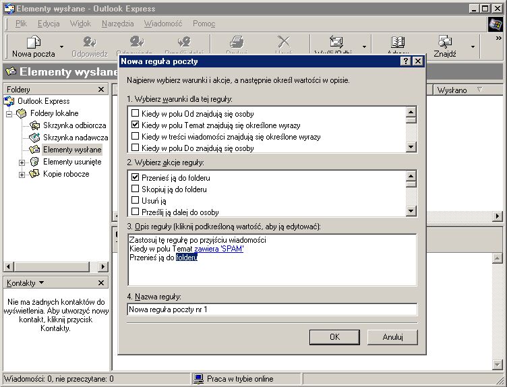Viewport: 507px width, 387px height.
Task: Close the Kontakty pane with its X
Action: [x=101, y=283]
